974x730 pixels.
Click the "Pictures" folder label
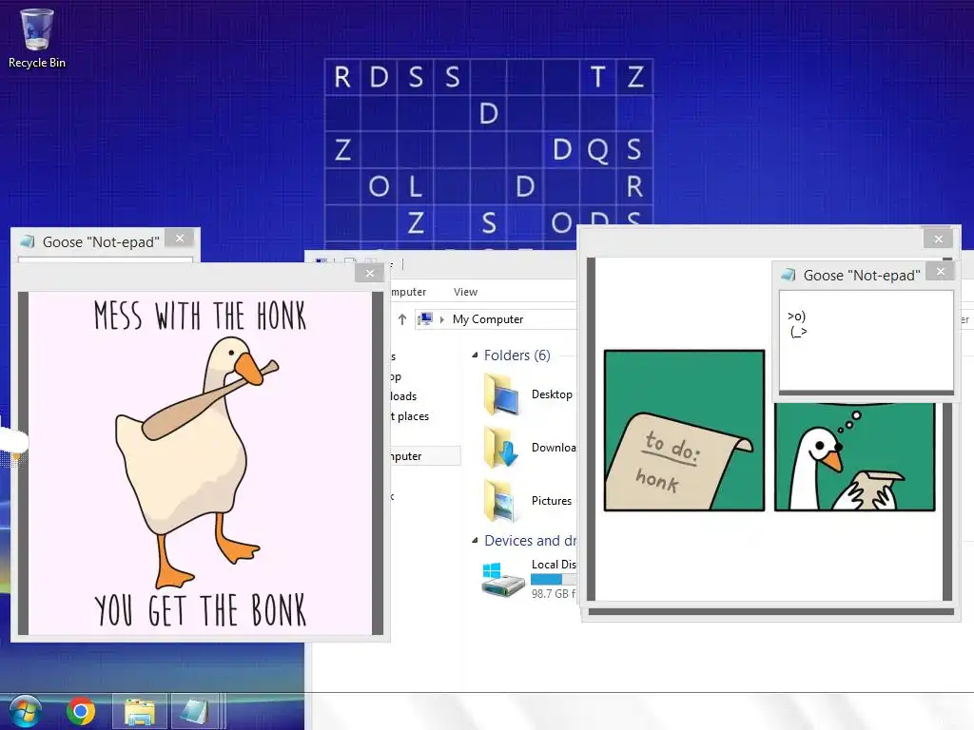tap(552, 501)
